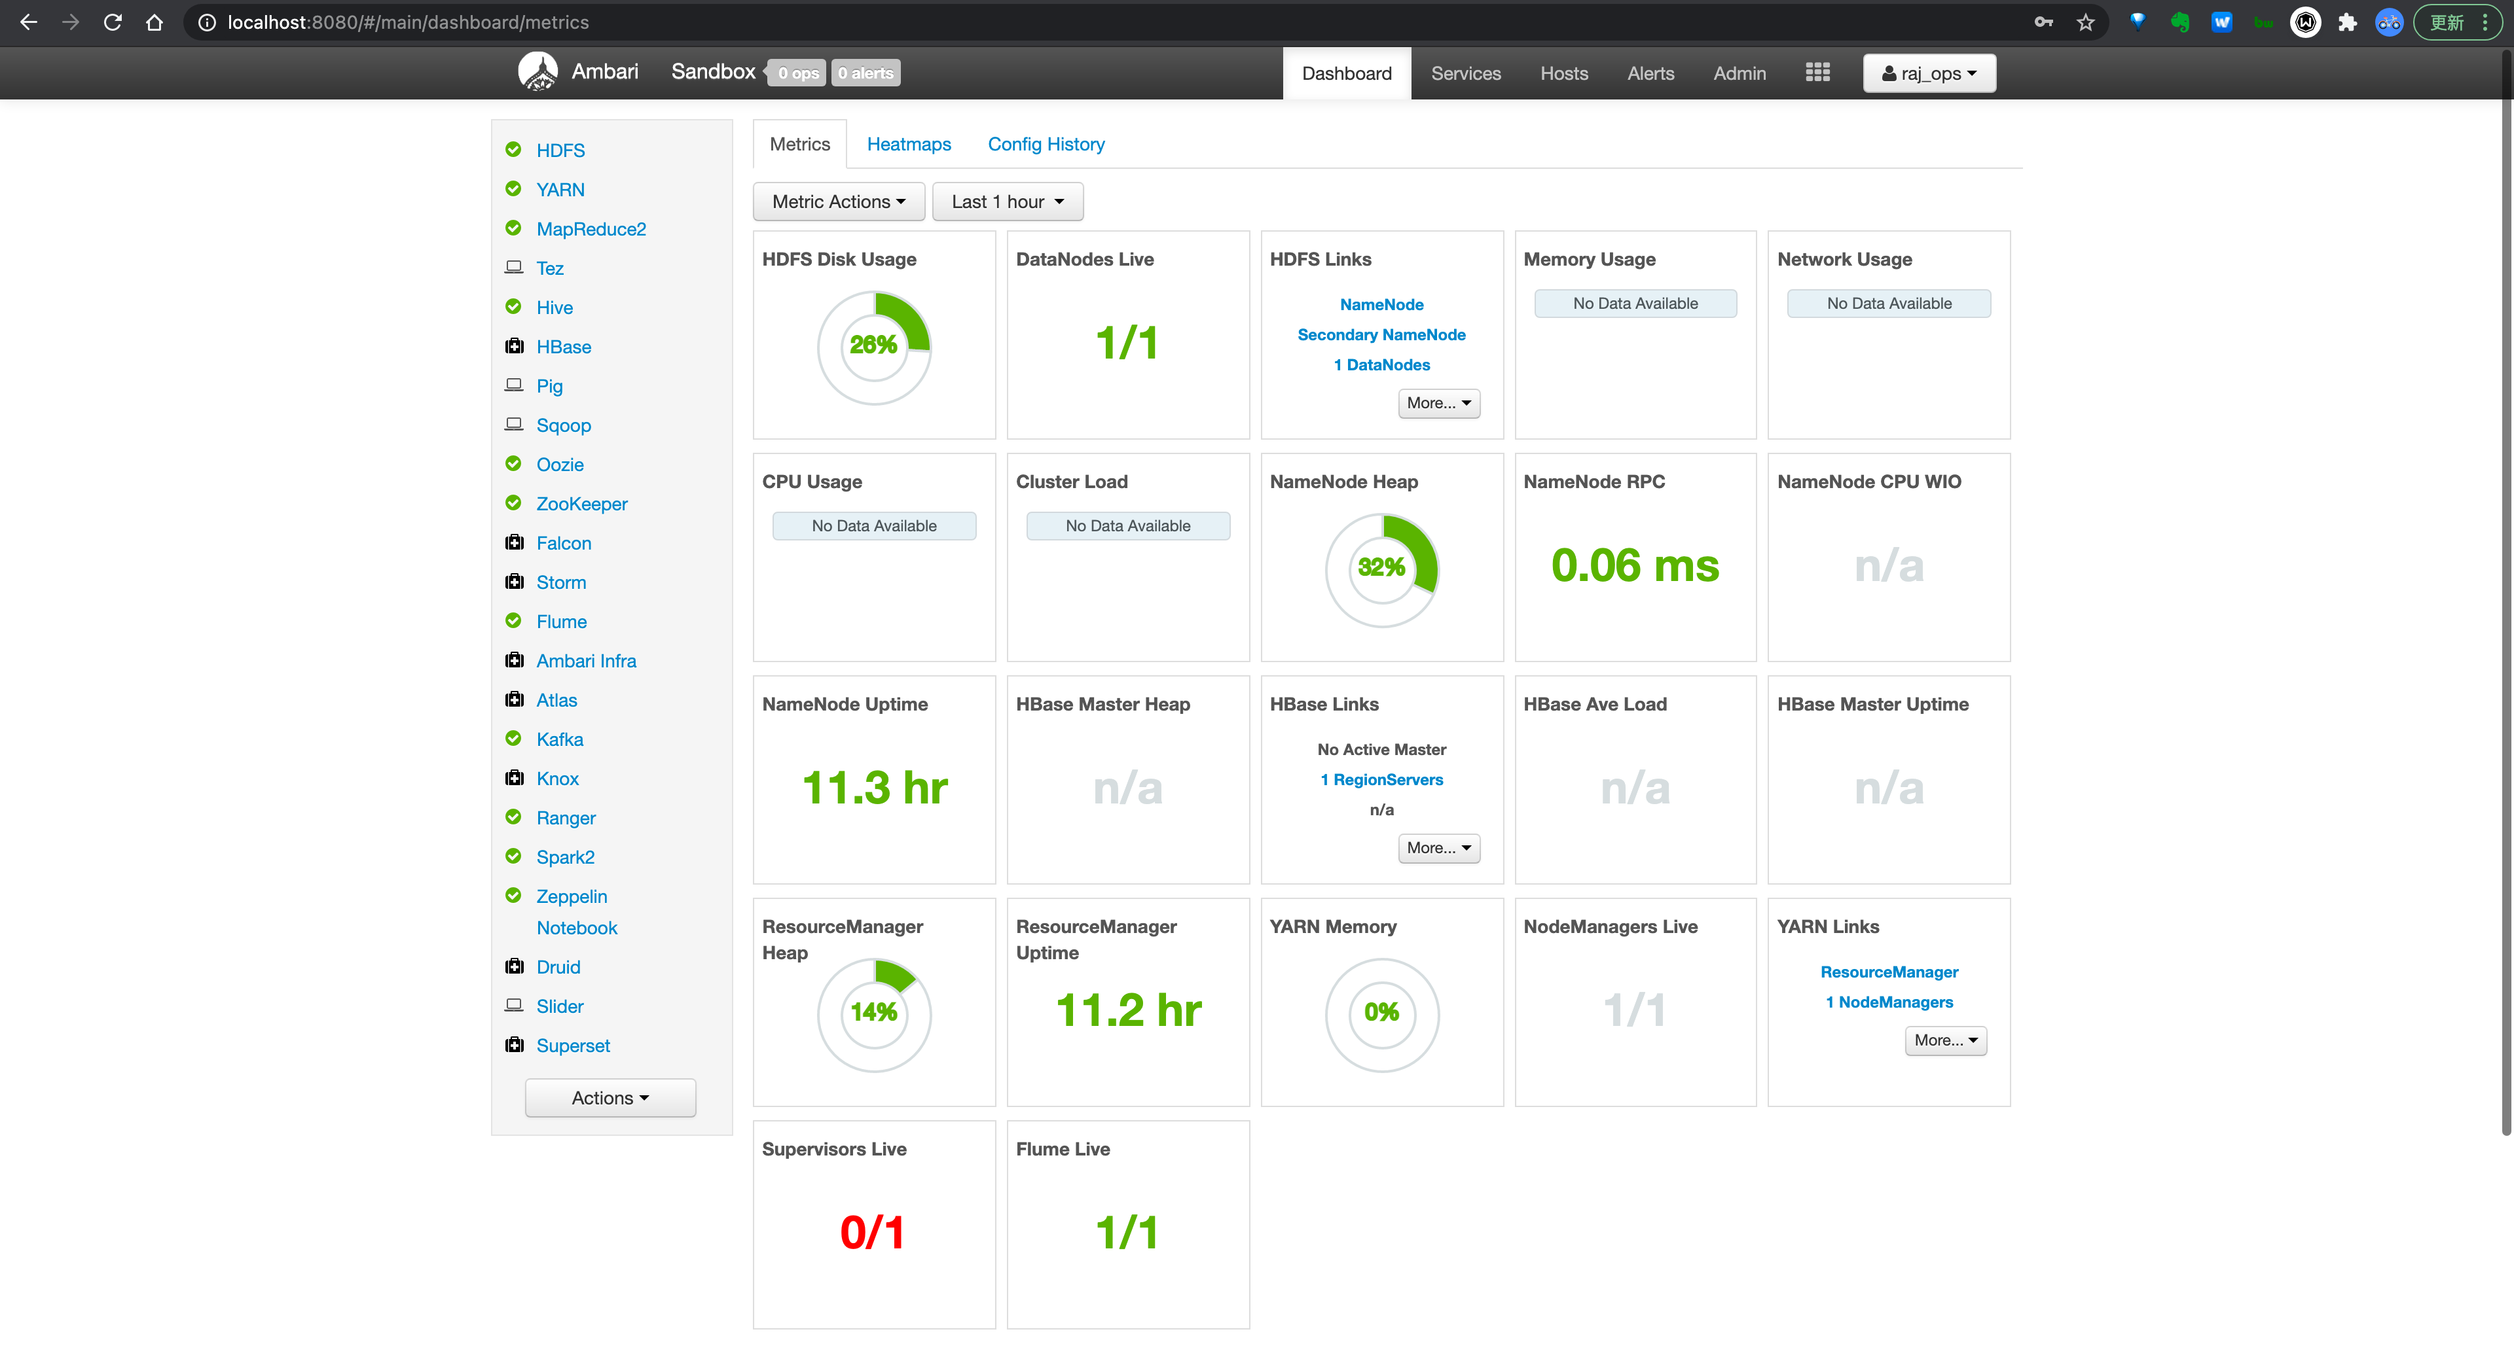
Task: Click the site information icon in address bar
Action: click(207, 22)
